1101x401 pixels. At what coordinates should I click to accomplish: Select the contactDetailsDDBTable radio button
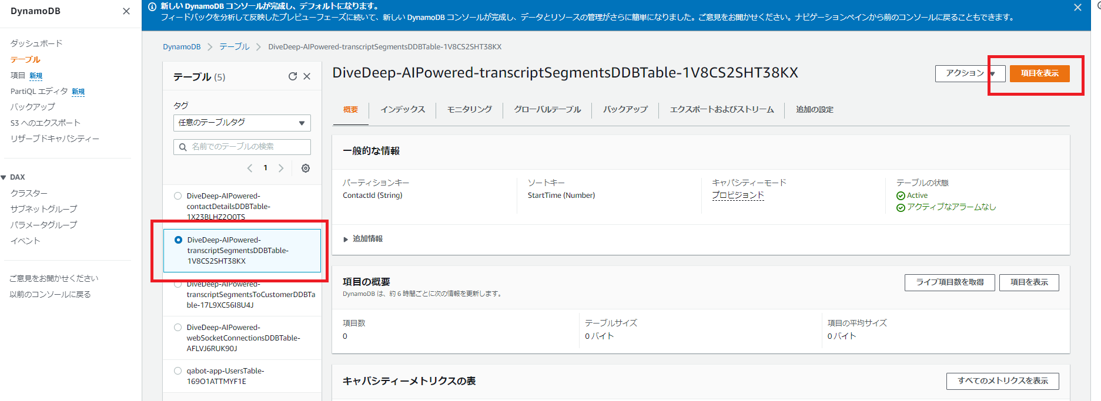(178, 196)
